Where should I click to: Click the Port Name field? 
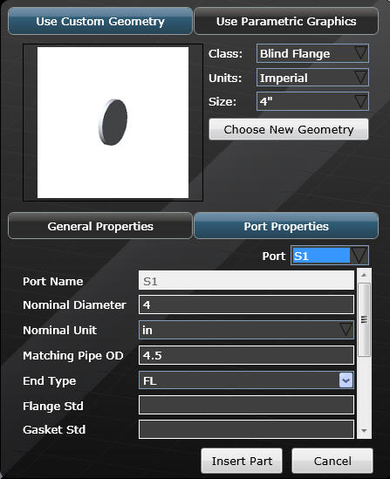[246, 280]
